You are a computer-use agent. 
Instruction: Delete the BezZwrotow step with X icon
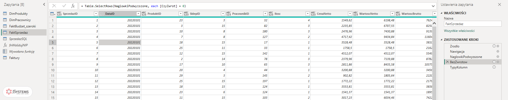[x=447, y=62]
